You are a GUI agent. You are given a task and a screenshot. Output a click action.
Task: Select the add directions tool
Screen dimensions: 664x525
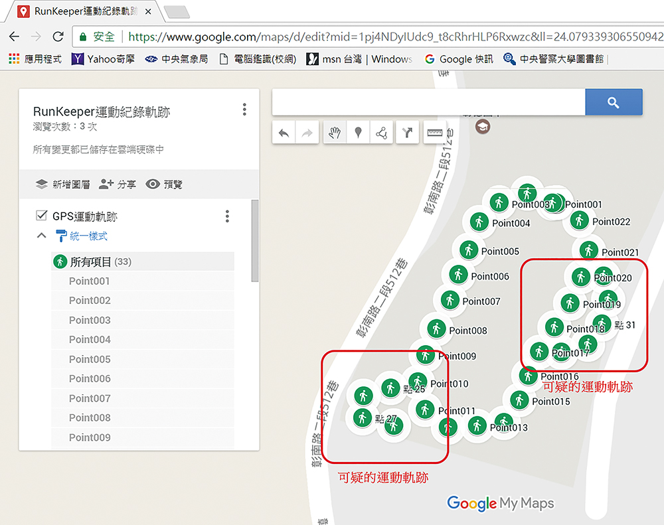[408, 133]
